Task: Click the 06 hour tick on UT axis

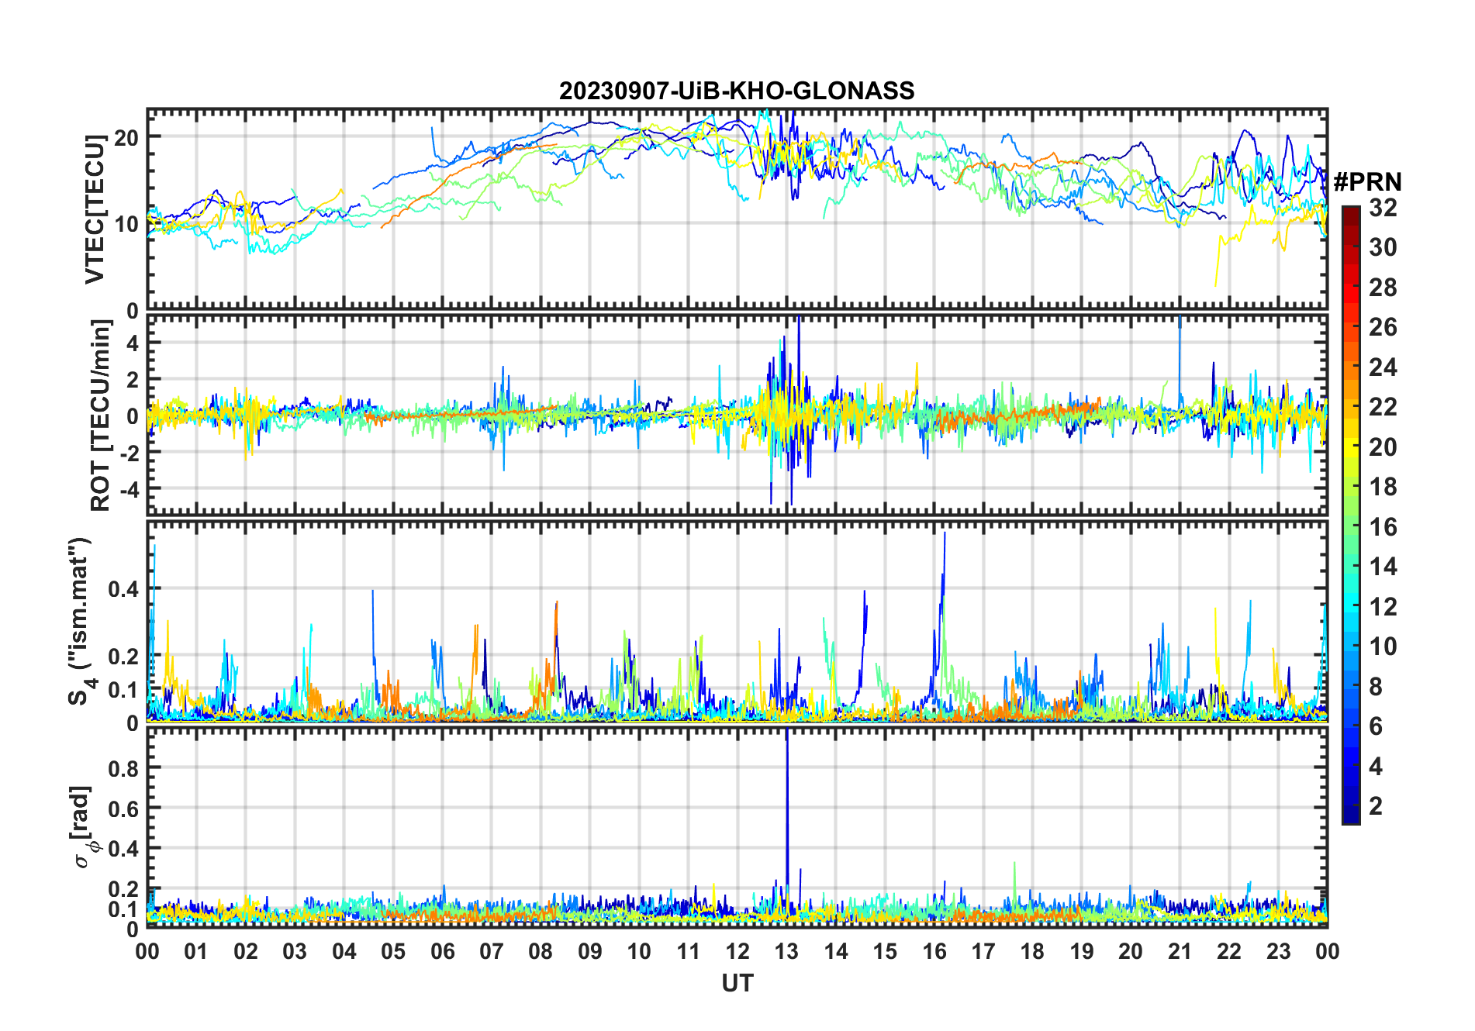Action: coord(442,952)
